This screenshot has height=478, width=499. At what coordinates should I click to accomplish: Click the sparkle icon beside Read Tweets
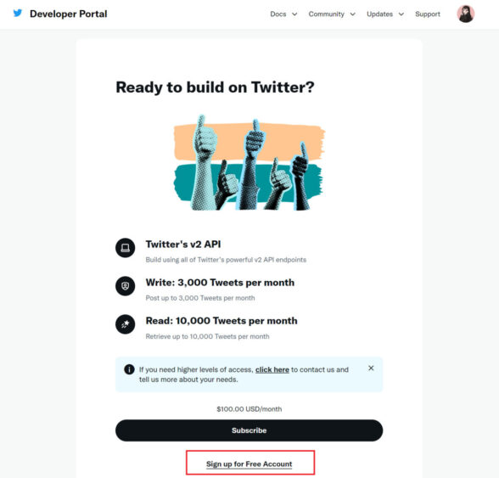[125, 324]
